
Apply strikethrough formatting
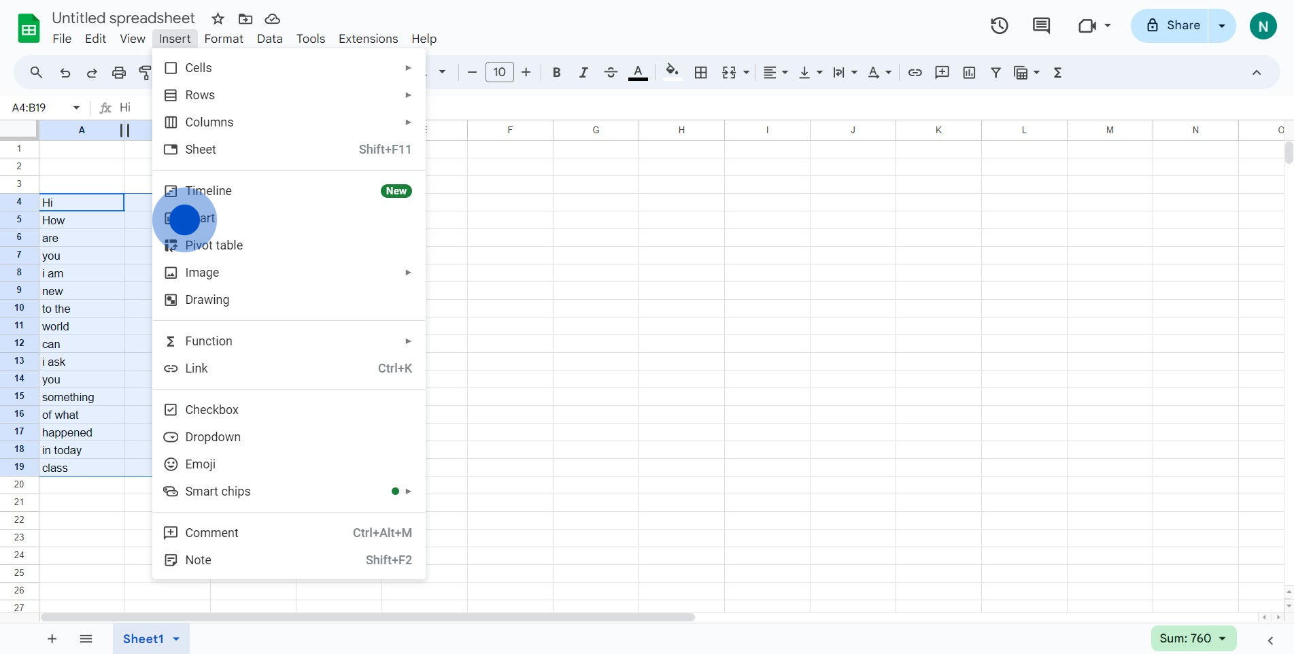tap(610, 73)
